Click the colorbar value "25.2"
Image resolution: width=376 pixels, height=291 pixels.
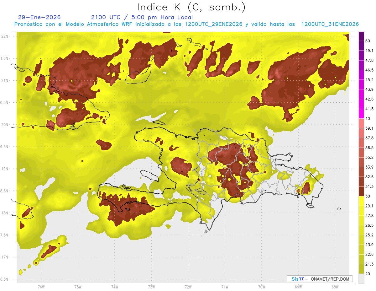click(x=369, y=235)
